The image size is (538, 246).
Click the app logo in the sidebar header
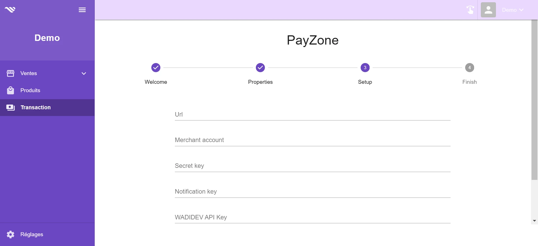10,10
